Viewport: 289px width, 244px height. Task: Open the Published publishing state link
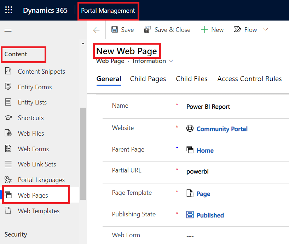point(210,215)
